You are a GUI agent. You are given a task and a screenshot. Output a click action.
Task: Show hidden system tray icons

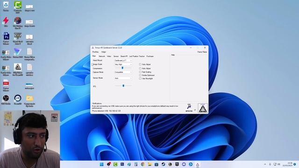pyautogui.click(x=265, y=164)
